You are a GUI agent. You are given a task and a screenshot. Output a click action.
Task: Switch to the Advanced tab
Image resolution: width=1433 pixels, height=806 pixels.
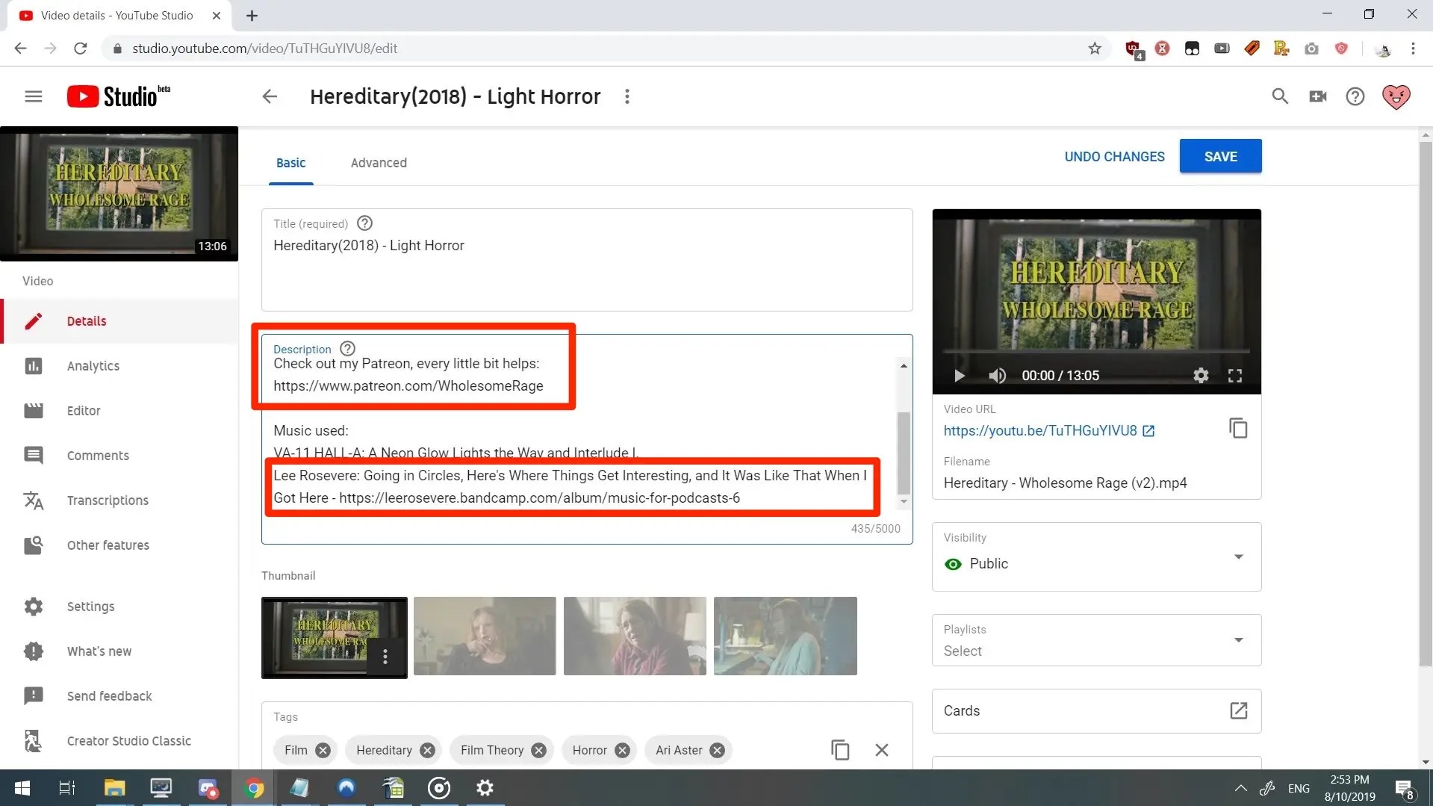point(379,163)
